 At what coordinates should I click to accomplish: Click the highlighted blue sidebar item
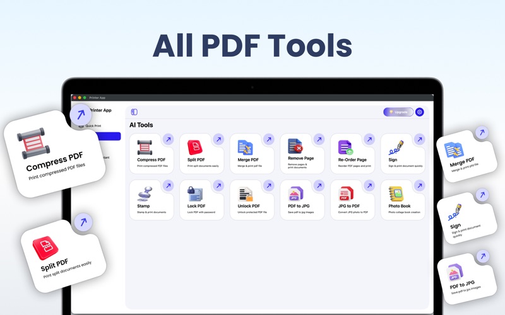(109, 136)
